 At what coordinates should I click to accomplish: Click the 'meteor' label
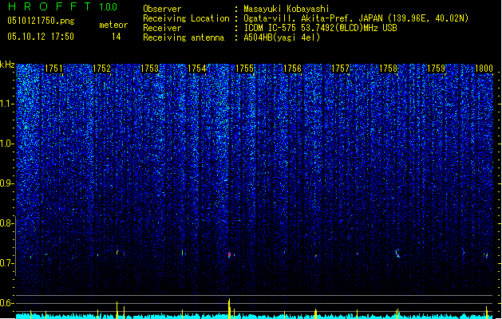[x=113, y=25]
